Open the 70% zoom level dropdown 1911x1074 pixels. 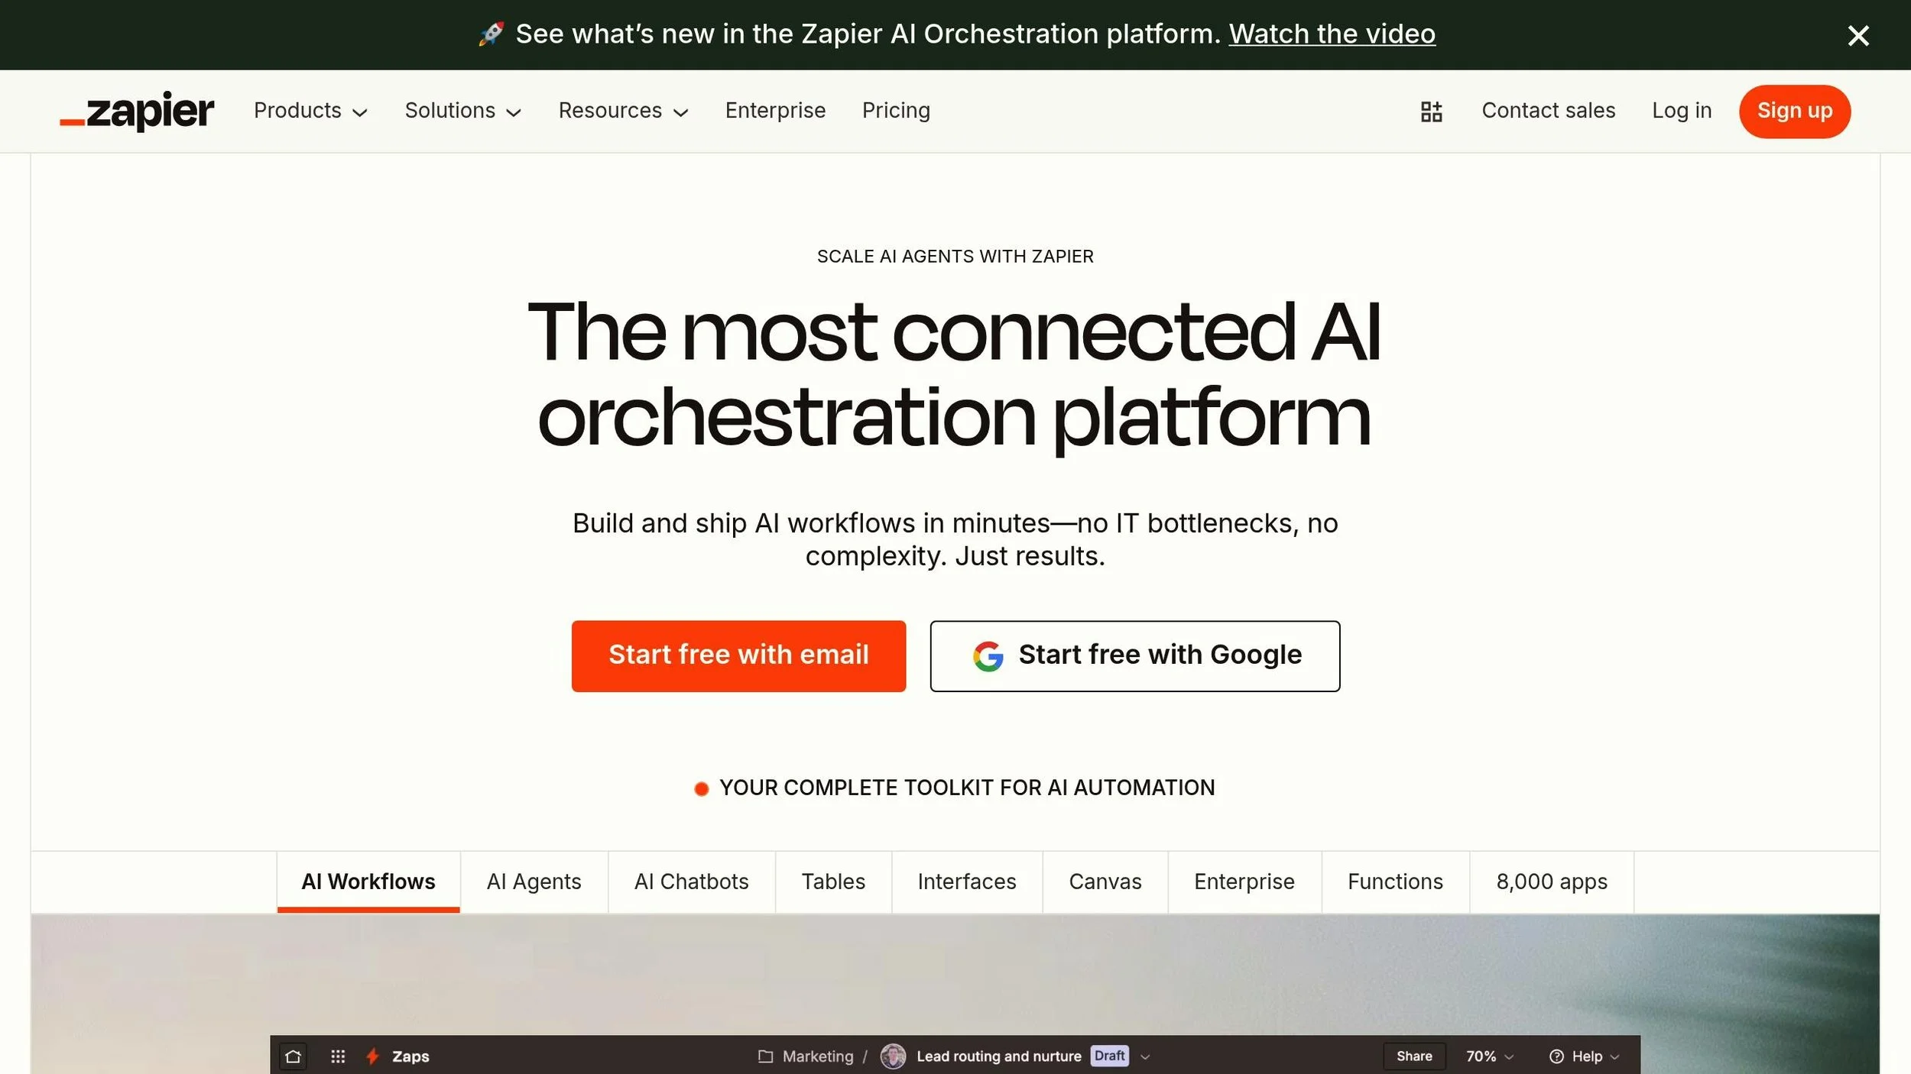[x=1489, y=1056]
